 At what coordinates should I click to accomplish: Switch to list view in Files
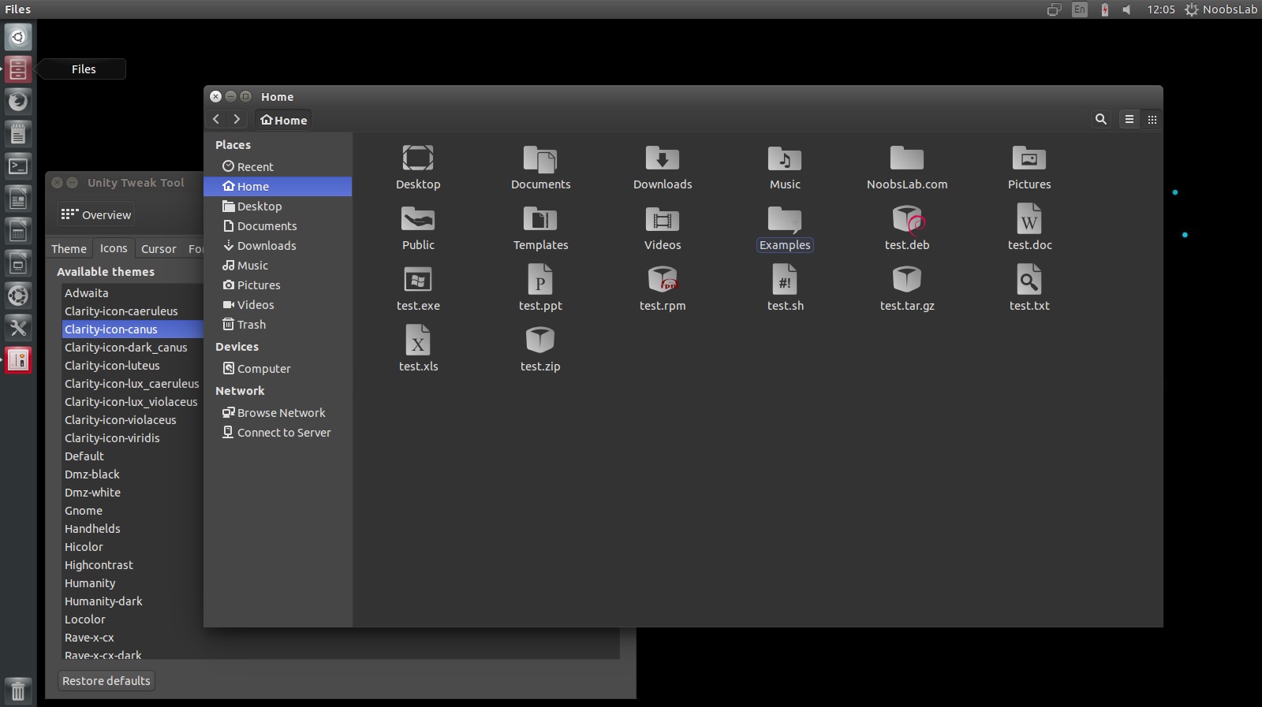point(1129,119)
